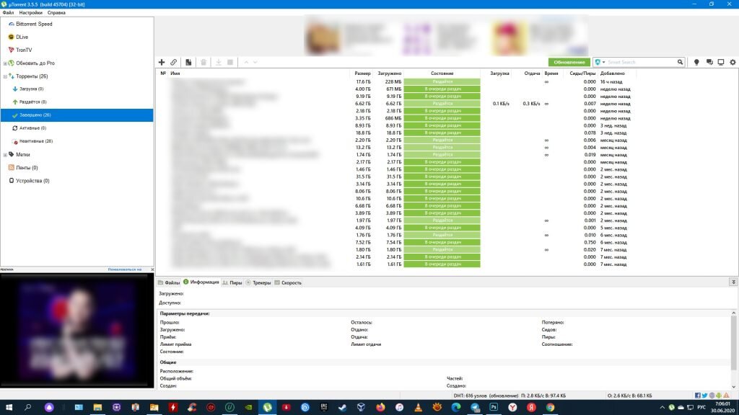Image resolution: width=739 pixels, height=415 pixels.
Task: Open the lightbulb tips icon in toolbar
Action: [x=696, y=62]
